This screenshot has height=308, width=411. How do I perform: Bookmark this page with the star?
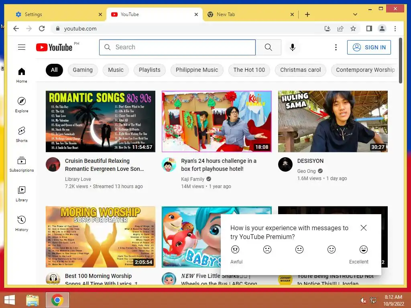tap(353, 28)
